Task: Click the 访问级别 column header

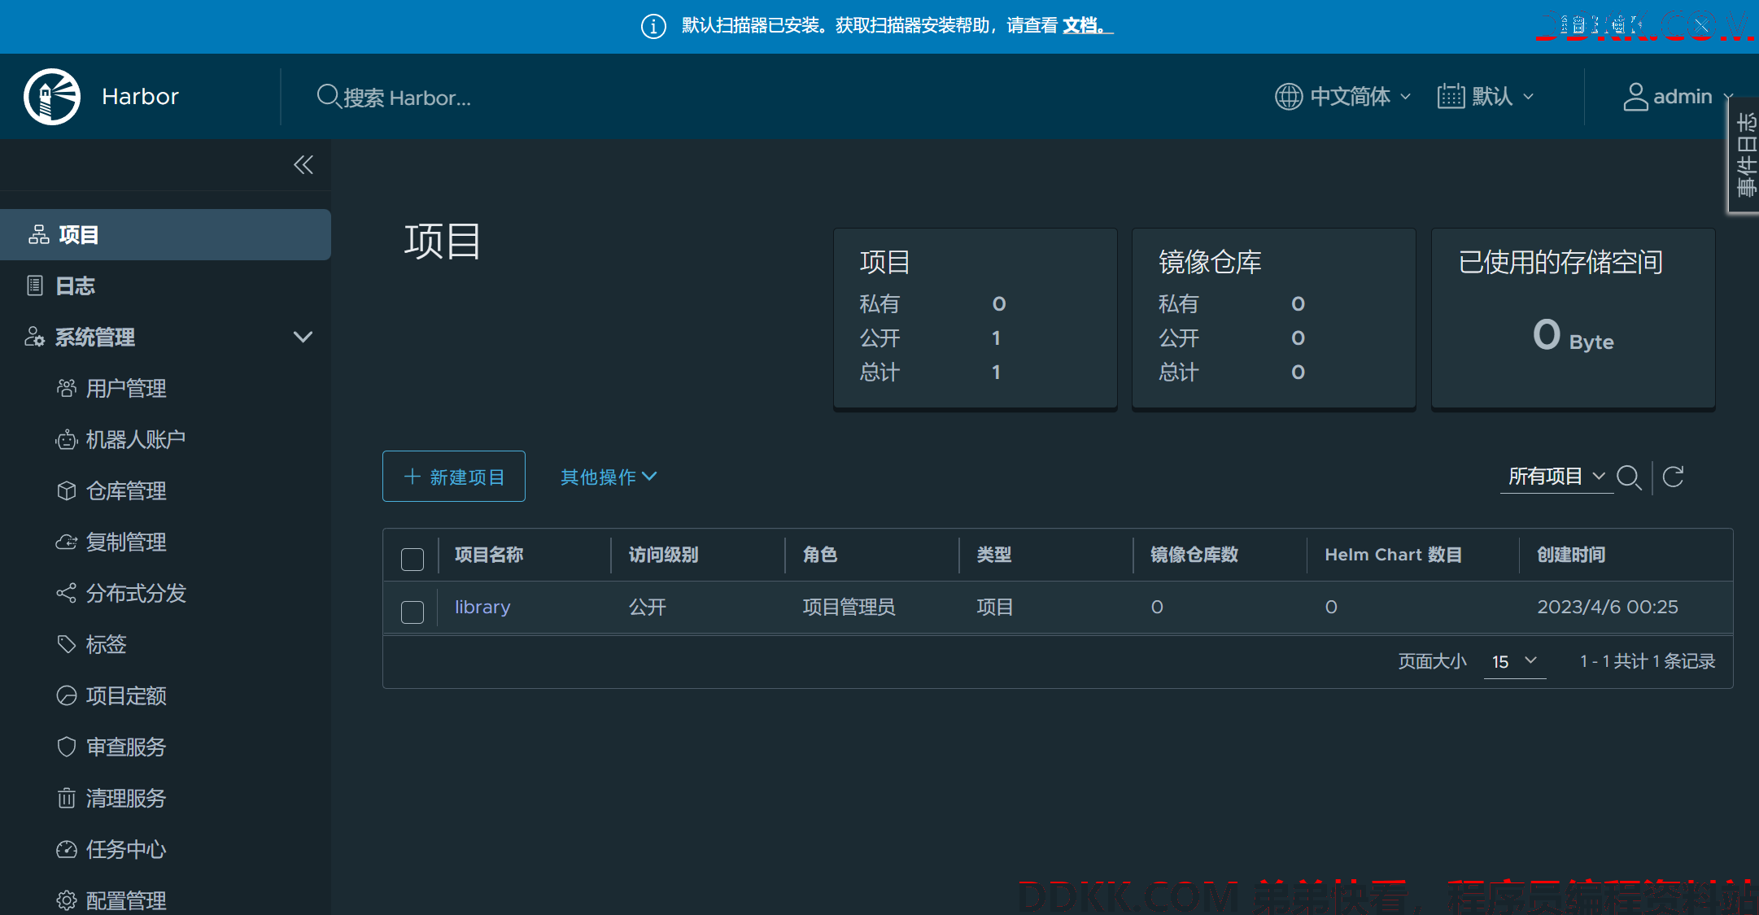Action: (x=663, y=555)
